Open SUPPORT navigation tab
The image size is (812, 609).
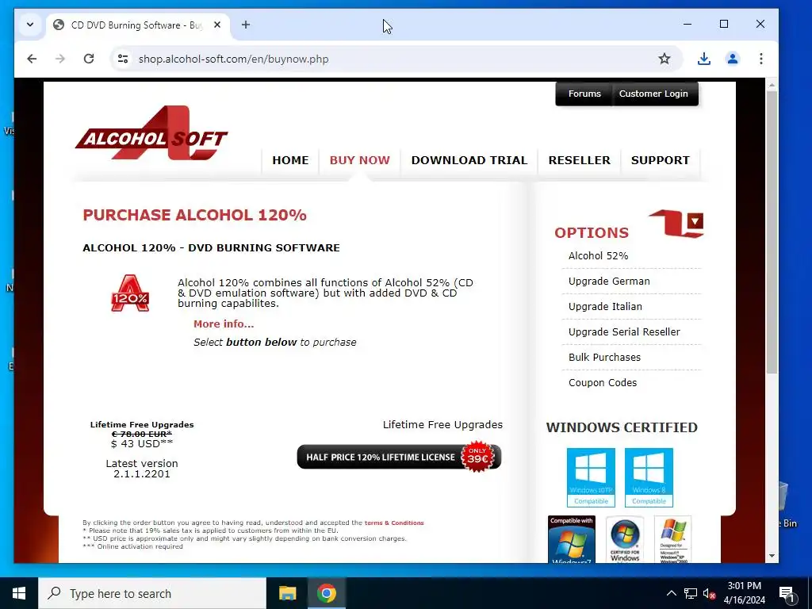click(661, 160)
